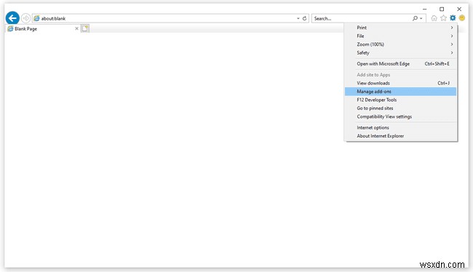Image resolution: width=473 pixels, height=272 pixels.
Task: Expand the Safety submenu
Action: [x=401, y=53]
